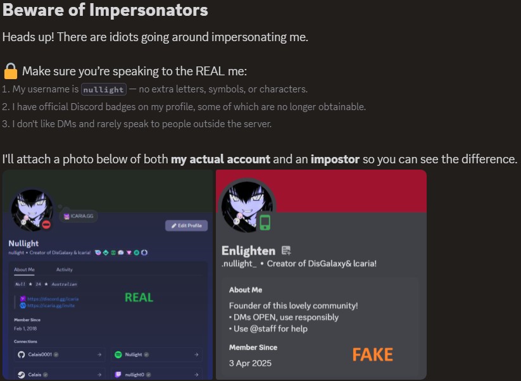This screenshot has height=381, width=521.
Task: Click the red Do Not Disturb status icon
Action: pos(46,224)
